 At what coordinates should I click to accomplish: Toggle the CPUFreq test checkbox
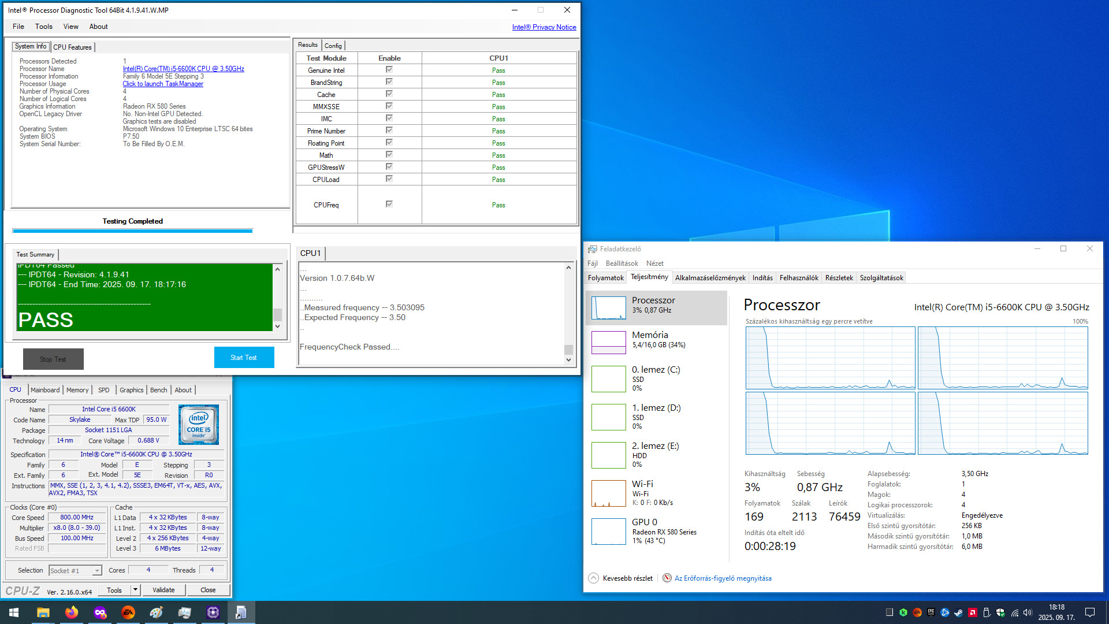point(389,205)
